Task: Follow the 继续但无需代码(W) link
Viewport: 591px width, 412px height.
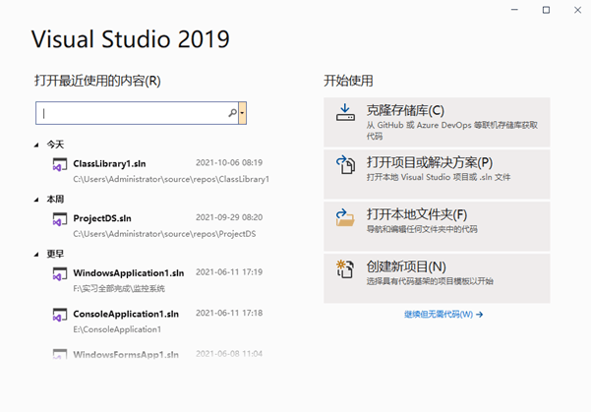Action: point(443,315)
